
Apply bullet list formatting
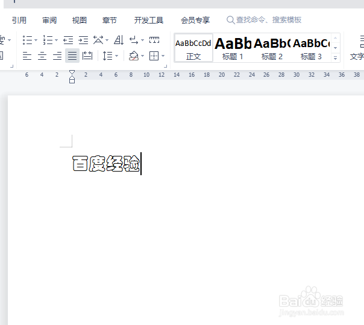(x=27, y=40)
